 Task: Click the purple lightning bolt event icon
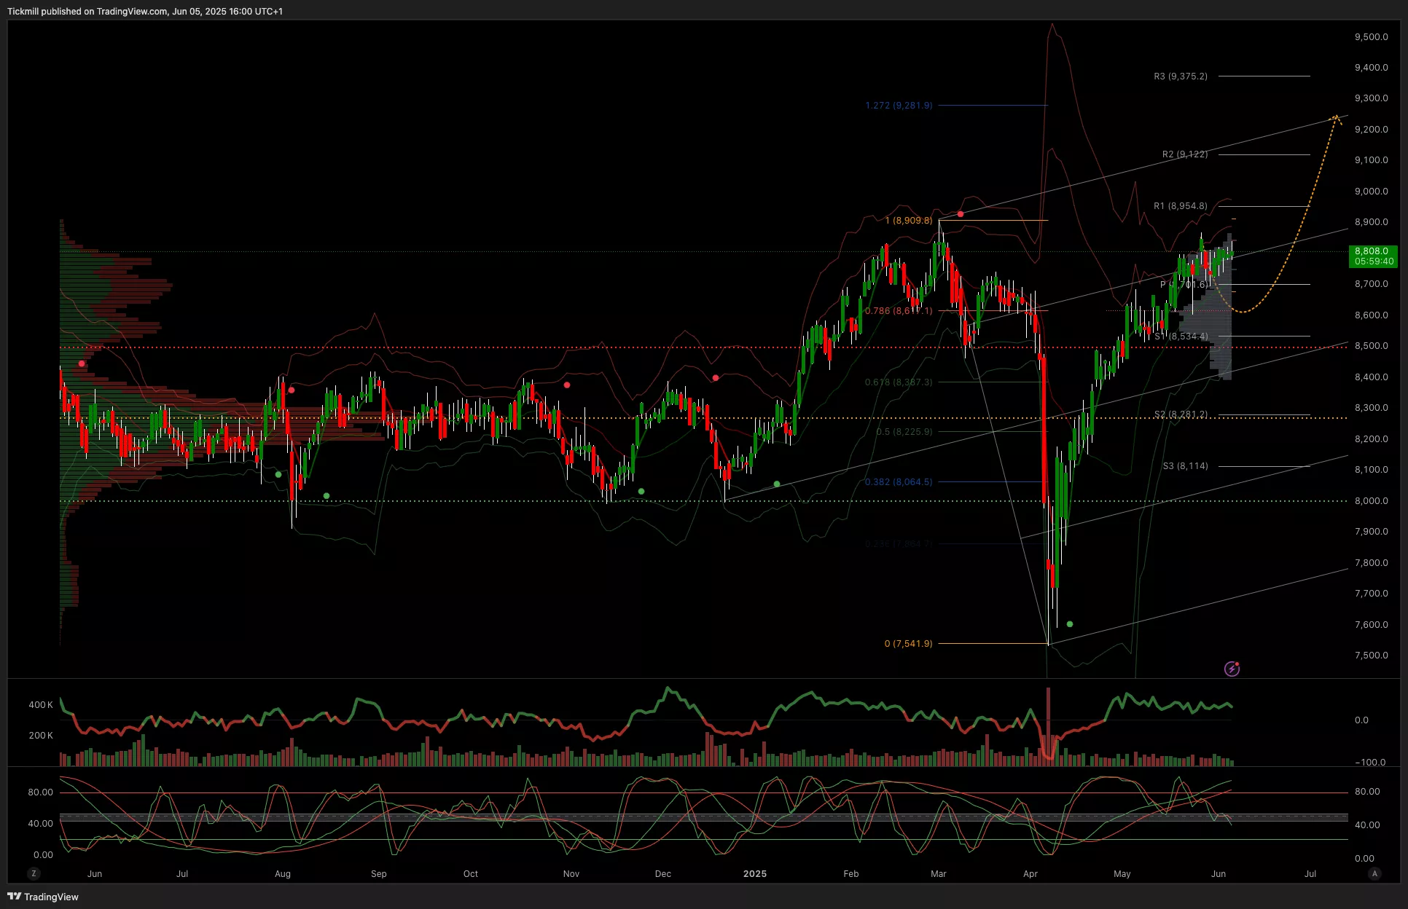pyautogui.click(x=1232, y=669)
